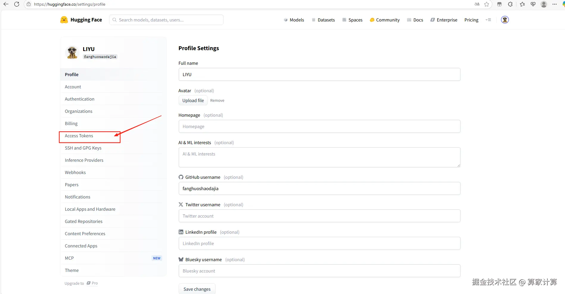Open Billing settings in sidebar
The image size is (565, 294).
point(113,123)
